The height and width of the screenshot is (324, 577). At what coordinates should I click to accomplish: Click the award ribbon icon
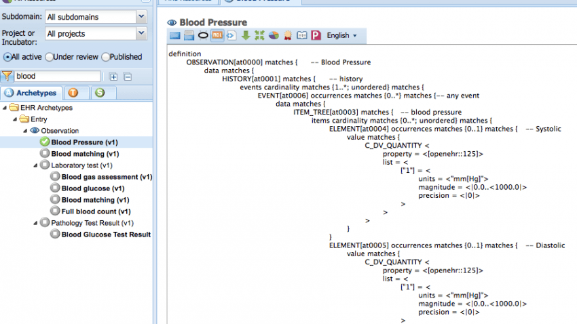[287, 35]
